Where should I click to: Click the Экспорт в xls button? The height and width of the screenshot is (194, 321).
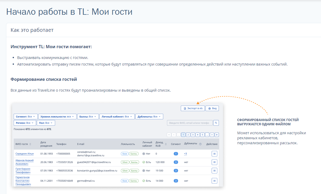pos(193,108)
